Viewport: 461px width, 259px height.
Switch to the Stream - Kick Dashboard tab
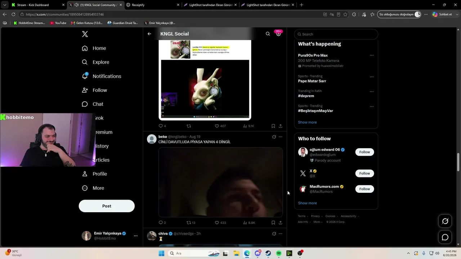click(x=37, y=5)
